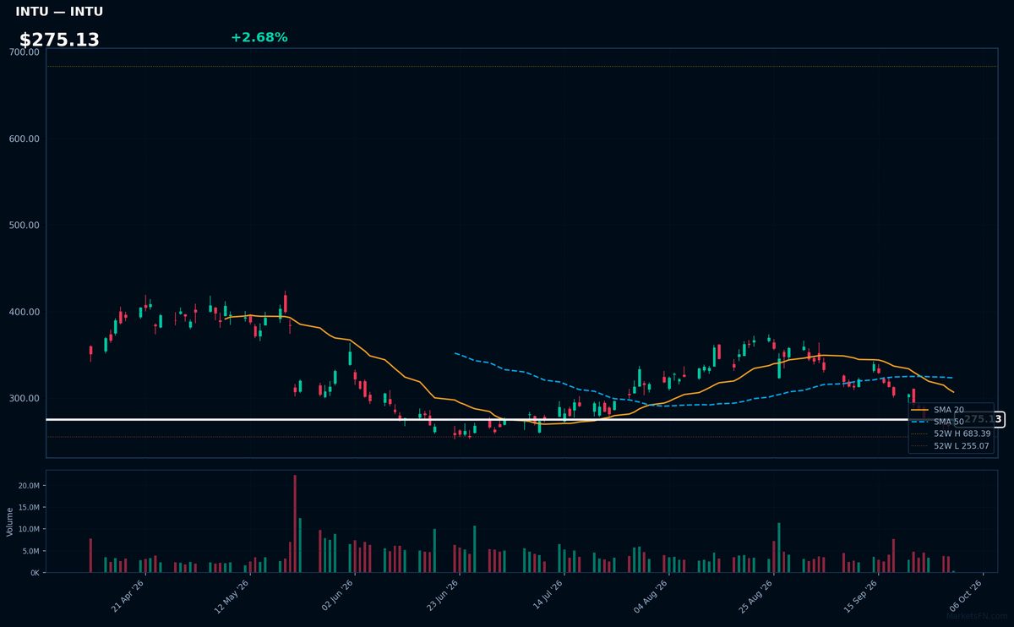Click the 600.00 price axis label

[25, 139]
